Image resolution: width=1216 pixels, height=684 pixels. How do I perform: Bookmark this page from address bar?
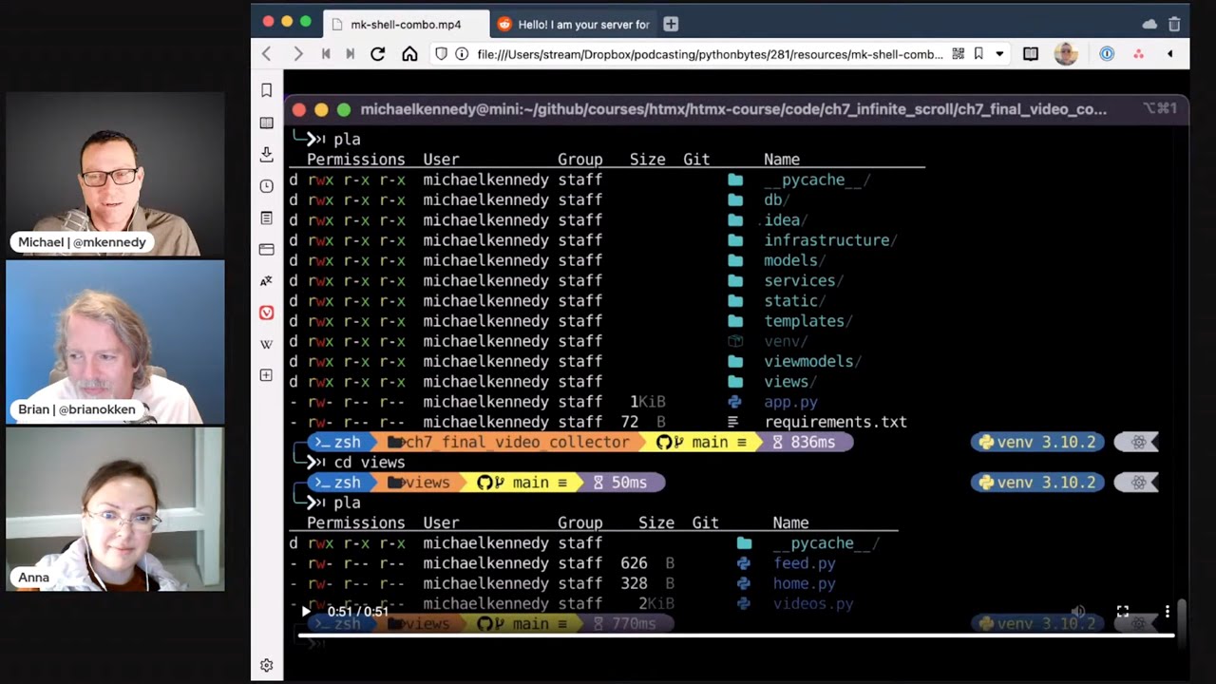[978, 54]
